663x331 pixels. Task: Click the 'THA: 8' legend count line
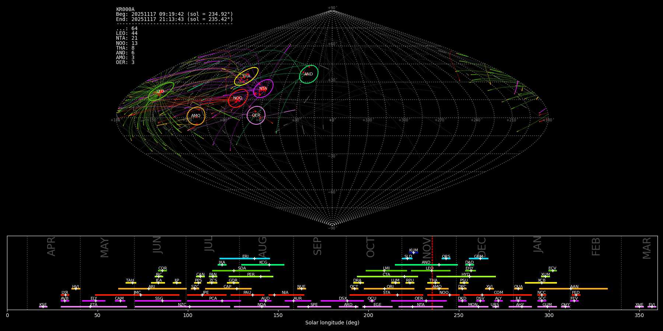(125, 48)
